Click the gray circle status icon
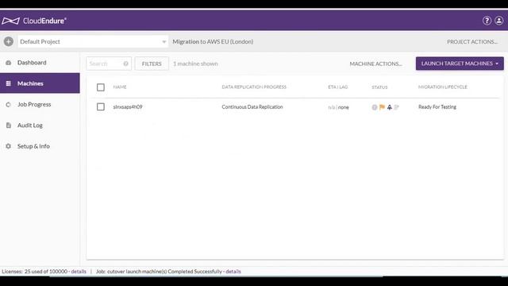 375,107
